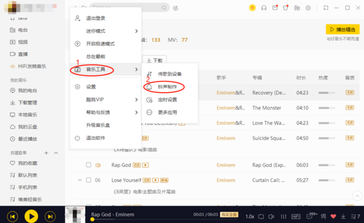This screenshot has height=223, width=364.
Task: Click the 播放精选 button
Action: [343, 30]
